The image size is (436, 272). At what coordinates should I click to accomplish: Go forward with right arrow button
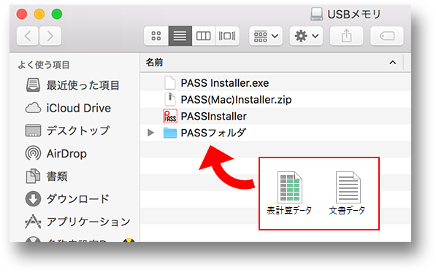[x=50, y=36]
